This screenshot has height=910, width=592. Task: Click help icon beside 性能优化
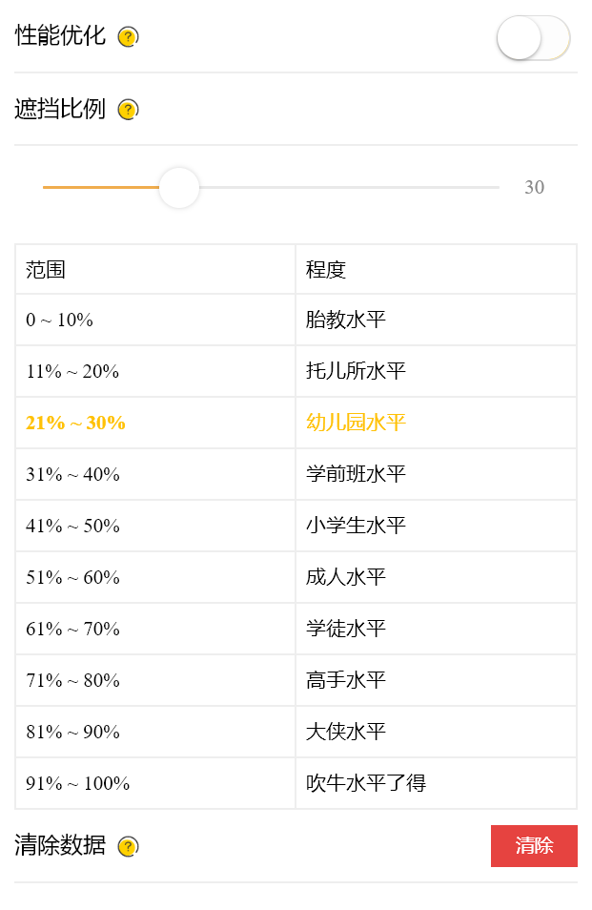(x=128, y=37)
